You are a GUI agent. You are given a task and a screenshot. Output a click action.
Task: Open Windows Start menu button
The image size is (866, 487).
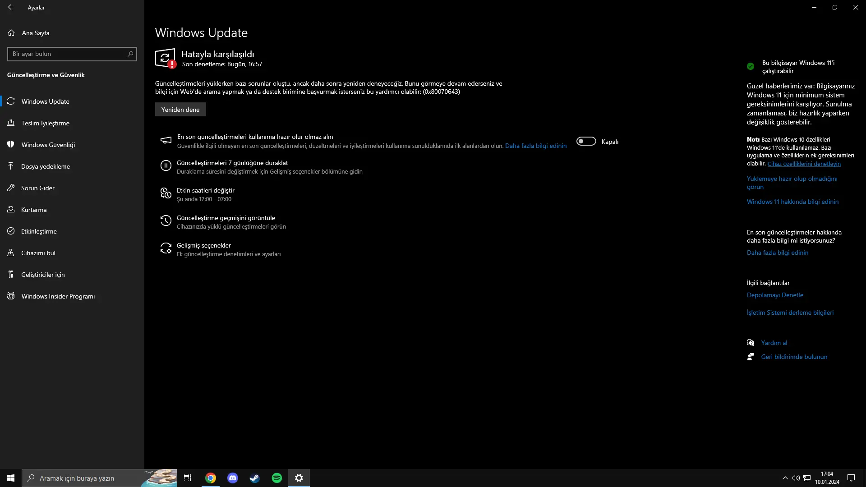11,478
